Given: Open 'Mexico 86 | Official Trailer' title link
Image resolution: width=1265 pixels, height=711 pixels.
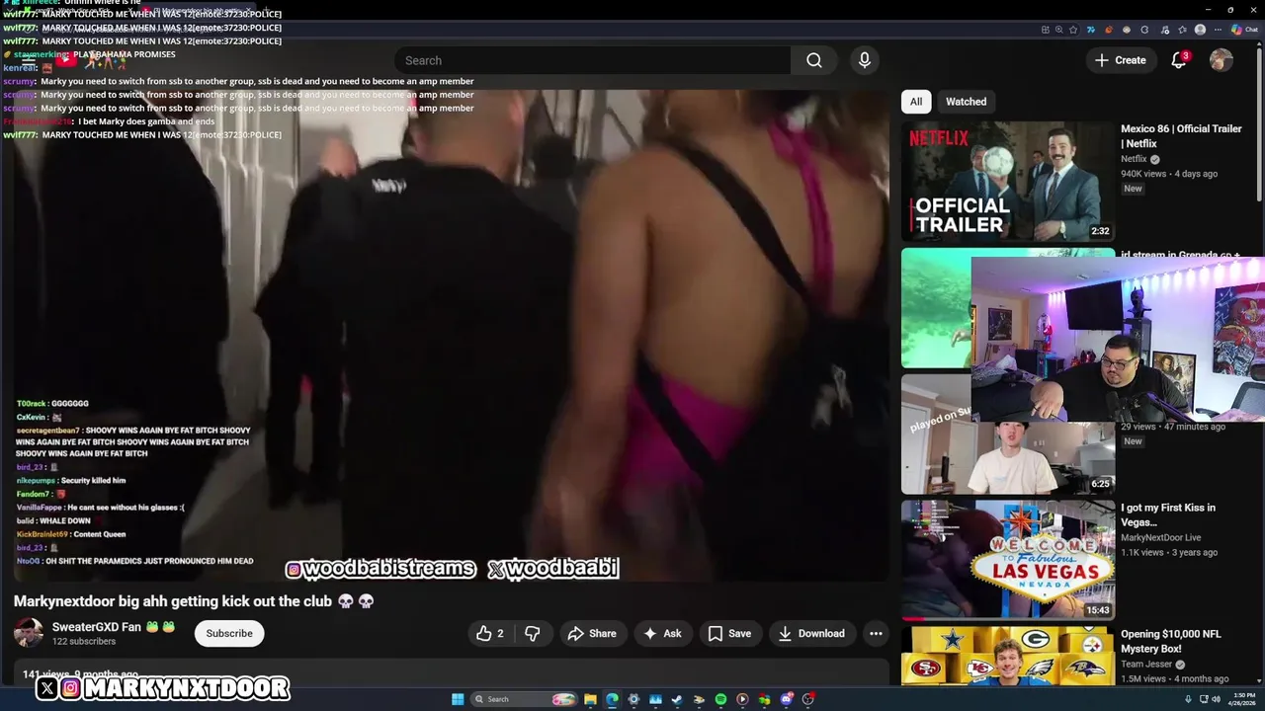Looking at the screenshot, I should 1181,136.
